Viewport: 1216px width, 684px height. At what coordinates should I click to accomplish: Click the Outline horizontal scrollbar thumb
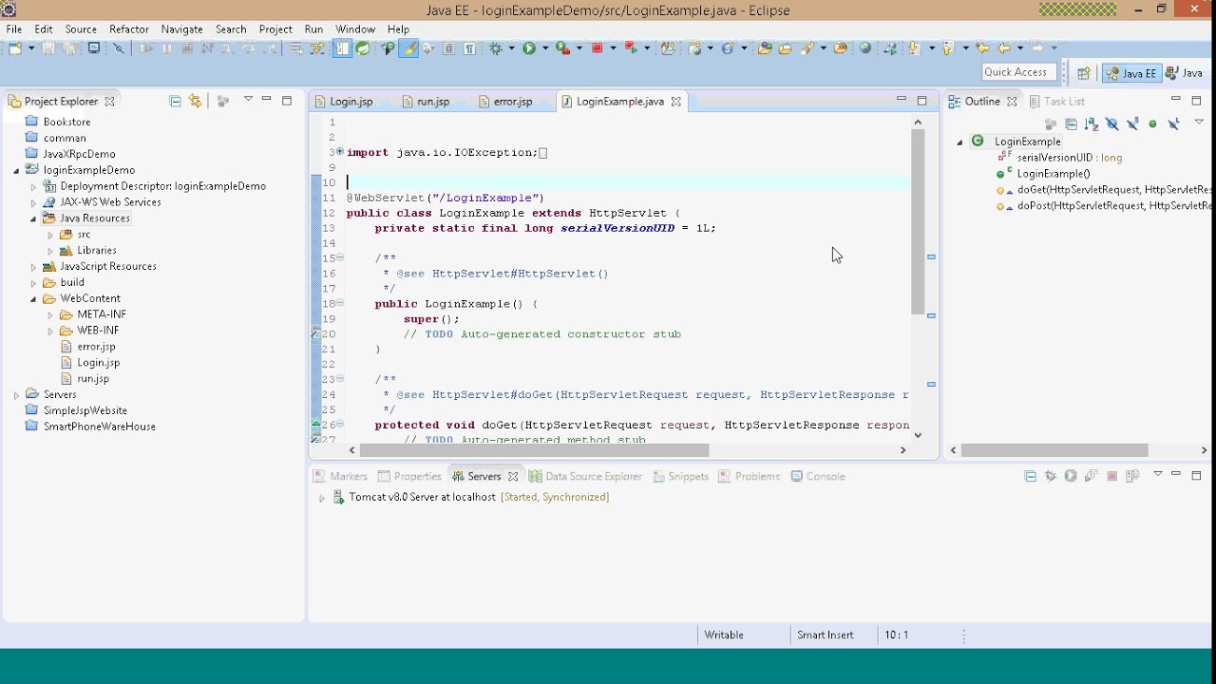click(1054, 450)
